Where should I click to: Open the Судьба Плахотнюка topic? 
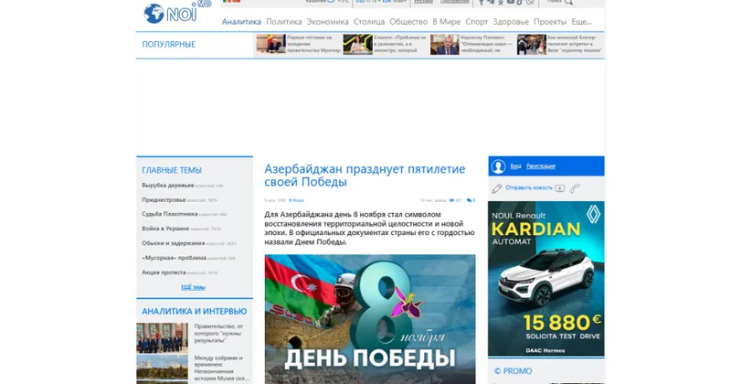[170, 214]
